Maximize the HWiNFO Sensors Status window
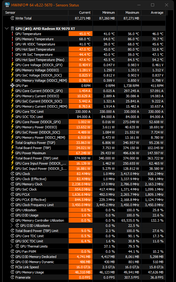Image resolution: width=176 pixels, height=282 pixels. (153, 5)
